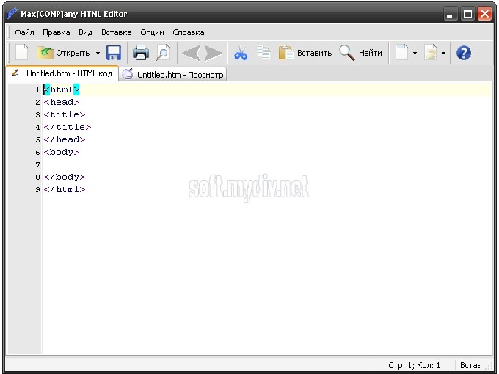
Task: Place cursor on empty line 7 in editor
Action: [147, 164]
